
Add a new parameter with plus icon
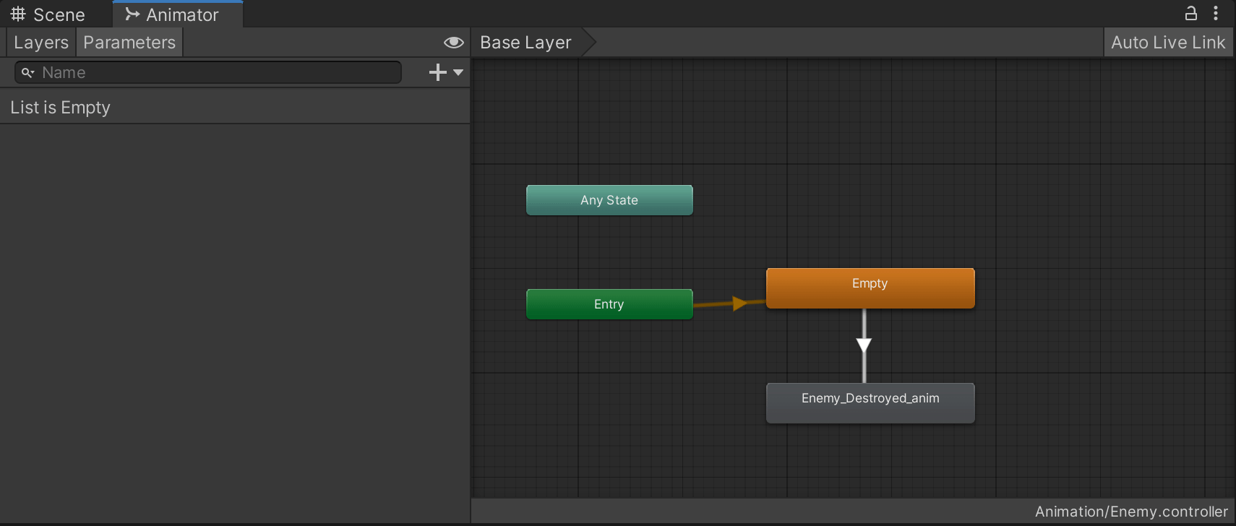tap(437, 72)
